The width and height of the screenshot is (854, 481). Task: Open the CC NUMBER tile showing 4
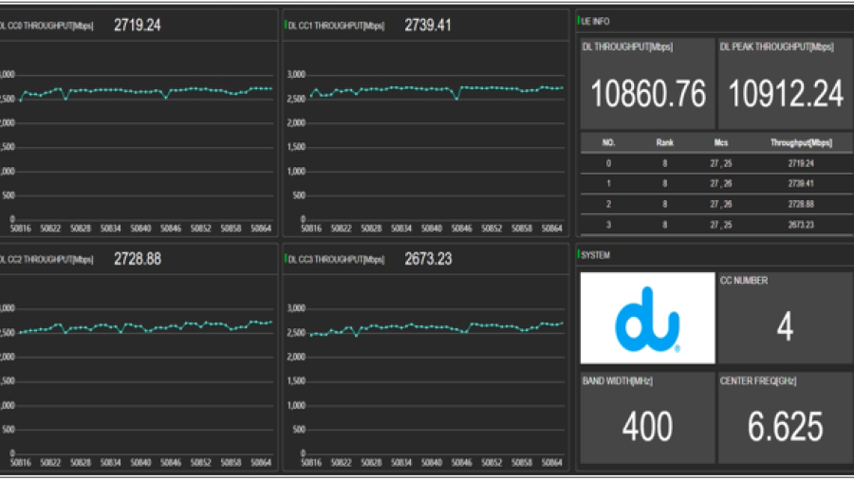pyautogui.click(x=785, y=318)
